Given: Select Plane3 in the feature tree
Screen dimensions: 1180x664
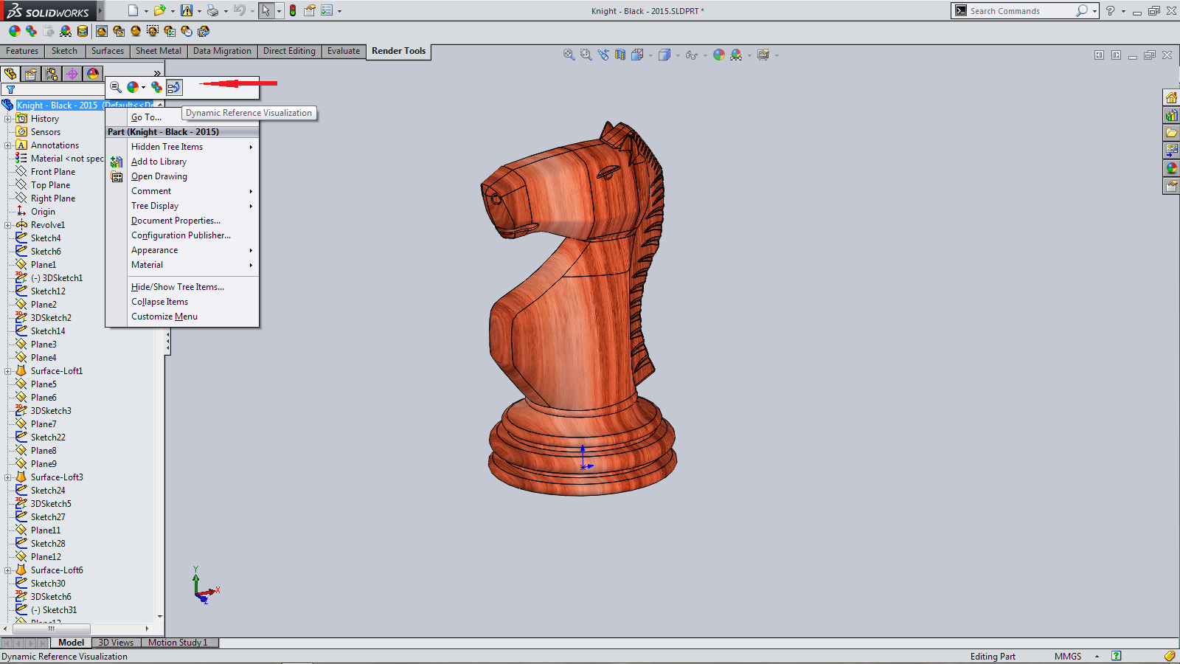Looking at the screenshot, I should [44, 345].
